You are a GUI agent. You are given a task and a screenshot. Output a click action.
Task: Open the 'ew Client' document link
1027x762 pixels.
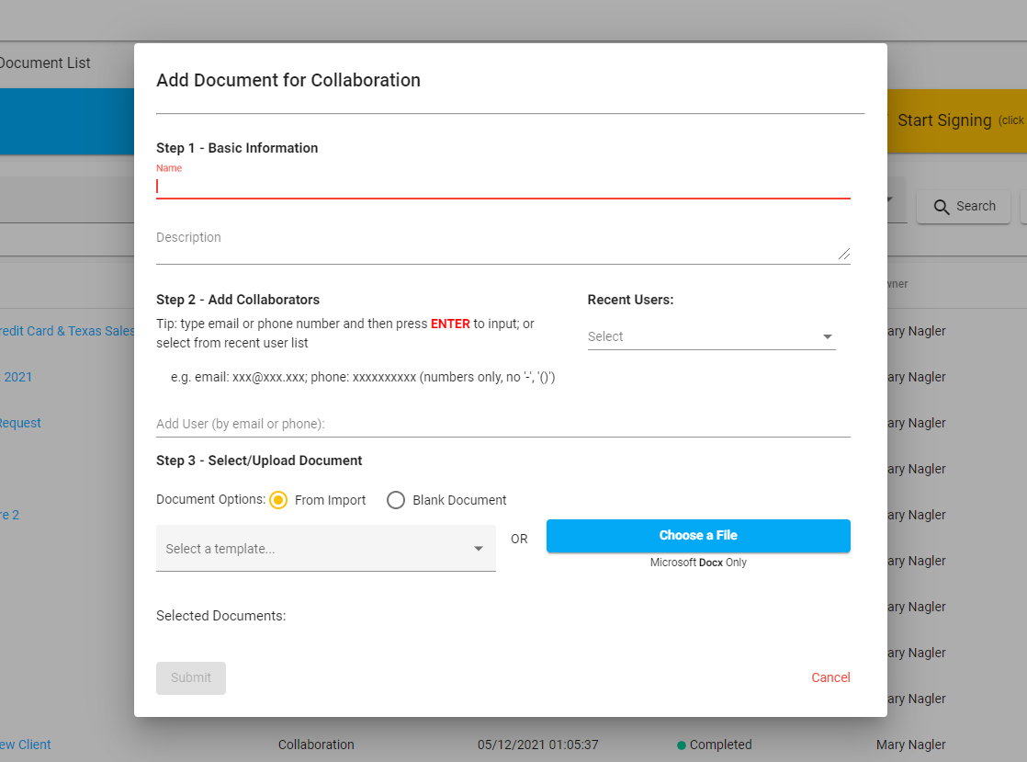(x=25, y=745)
